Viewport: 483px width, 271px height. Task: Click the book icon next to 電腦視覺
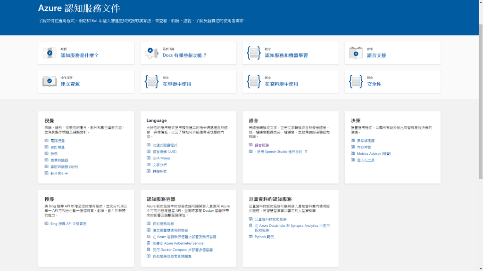tap(47, 140)
